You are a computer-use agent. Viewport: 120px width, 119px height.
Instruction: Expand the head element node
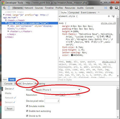pyautogui.click(x=6, y=20)
